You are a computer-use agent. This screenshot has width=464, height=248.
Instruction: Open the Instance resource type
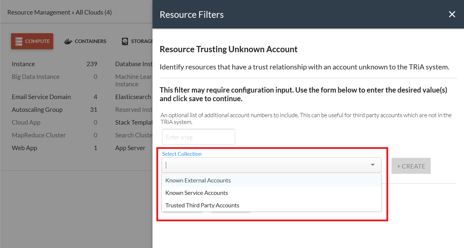click(x=23, y=64)
